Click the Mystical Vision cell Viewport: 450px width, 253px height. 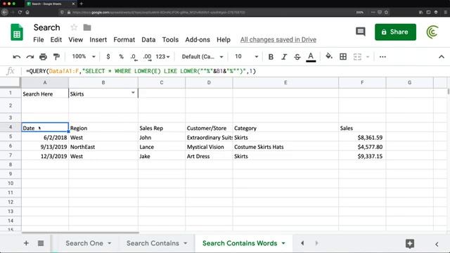pyautogui.click(x=209, y=147)
